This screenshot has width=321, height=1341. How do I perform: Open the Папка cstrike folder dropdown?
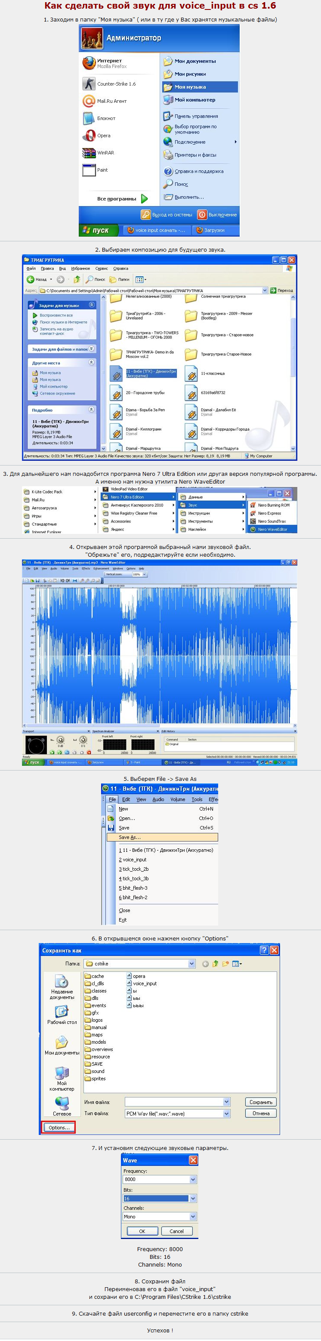click(192, 964)
